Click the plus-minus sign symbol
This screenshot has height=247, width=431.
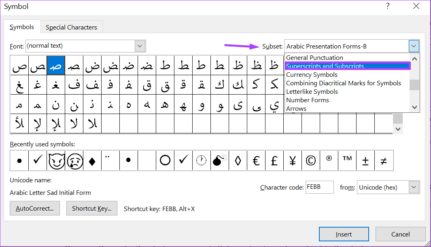tap(365, 160)
